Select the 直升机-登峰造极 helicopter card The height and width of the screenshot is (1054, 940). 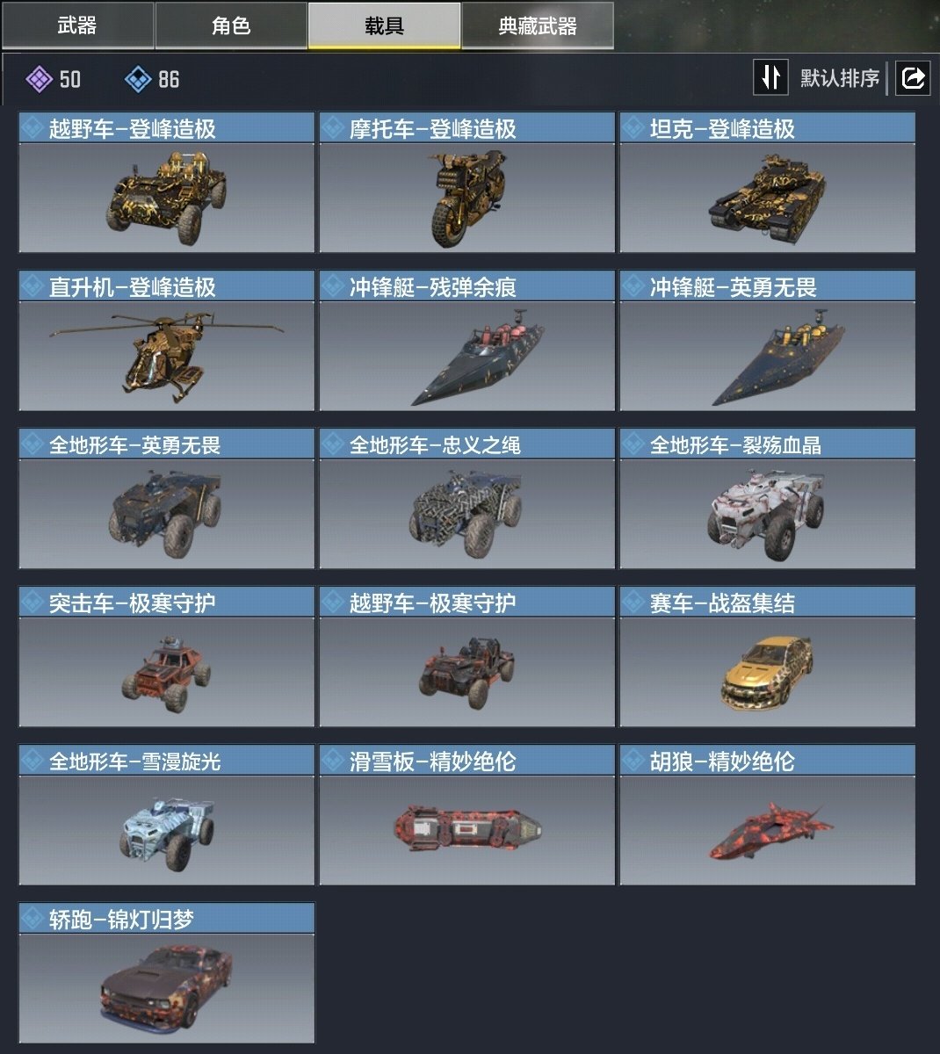(167, 341)
